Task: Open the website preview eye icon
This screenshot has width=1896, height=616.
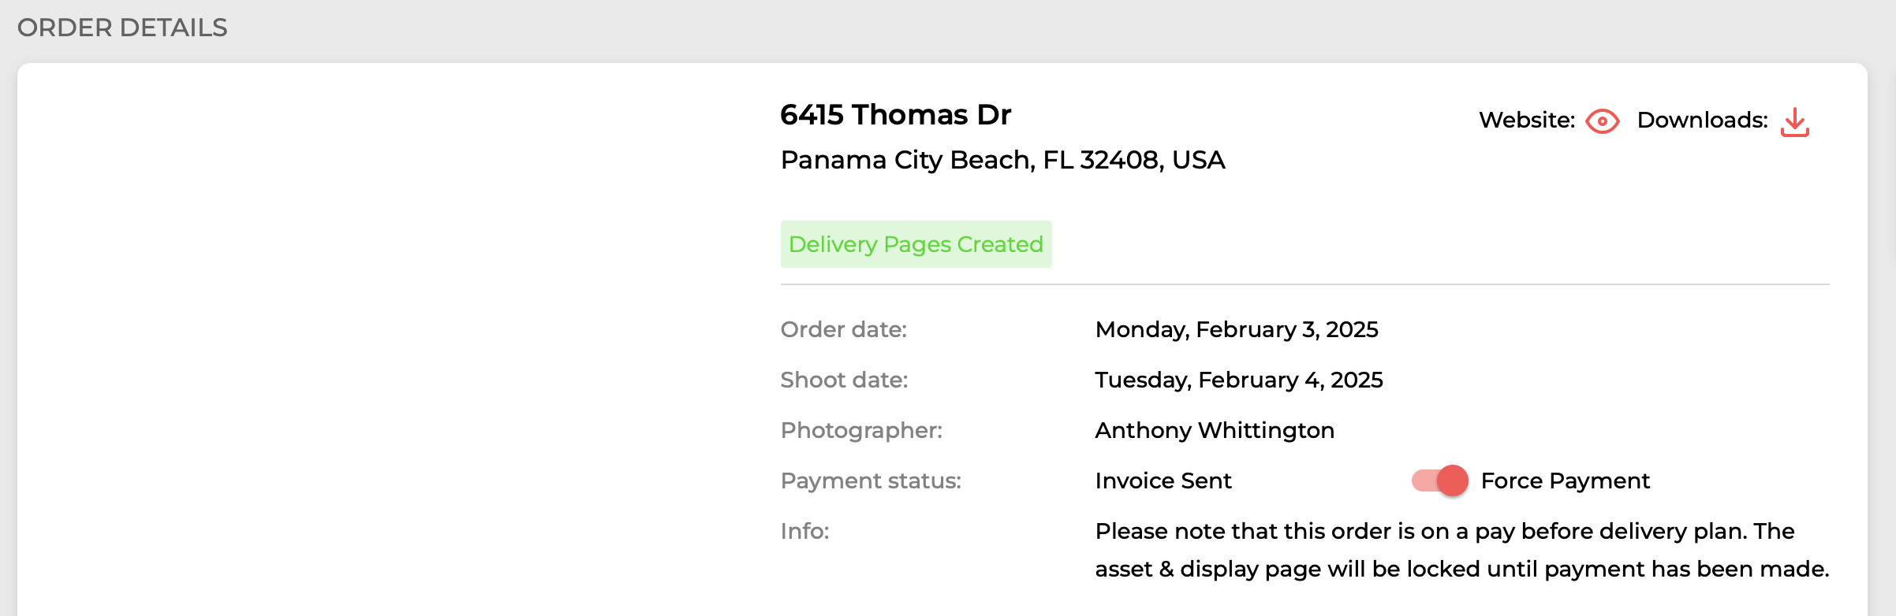Action: click(1602, 121)
